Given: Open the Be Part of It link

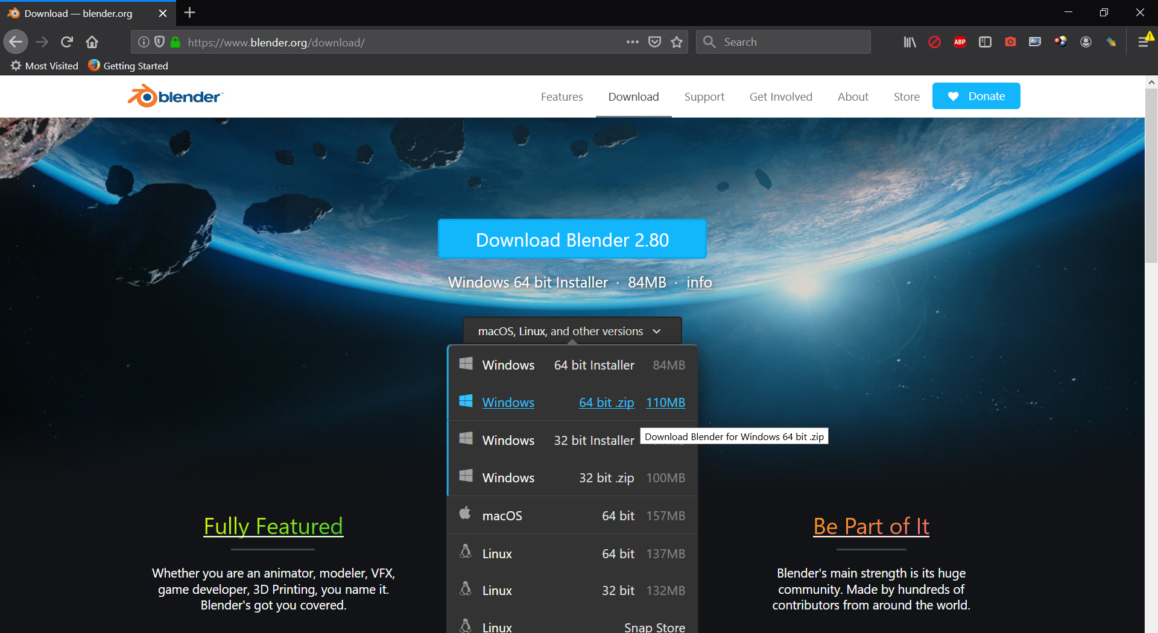Looking at the screenshot, I should pos(871,526).
